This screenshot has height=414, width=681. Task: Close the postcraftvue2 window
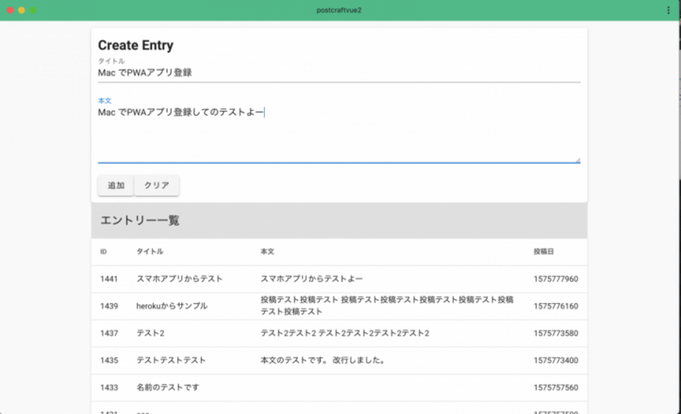point(9,10)
